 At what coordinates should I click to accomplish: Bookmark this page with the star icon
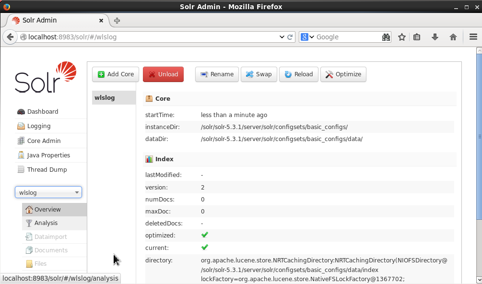[402, 37]
